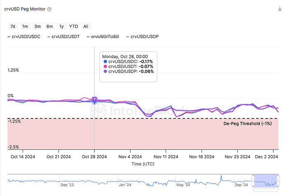Click tooltip value 'crvUSD/USDT: -0.07%'
The height and width of the screenshot is (196, 285).
[x=128, y=66]
